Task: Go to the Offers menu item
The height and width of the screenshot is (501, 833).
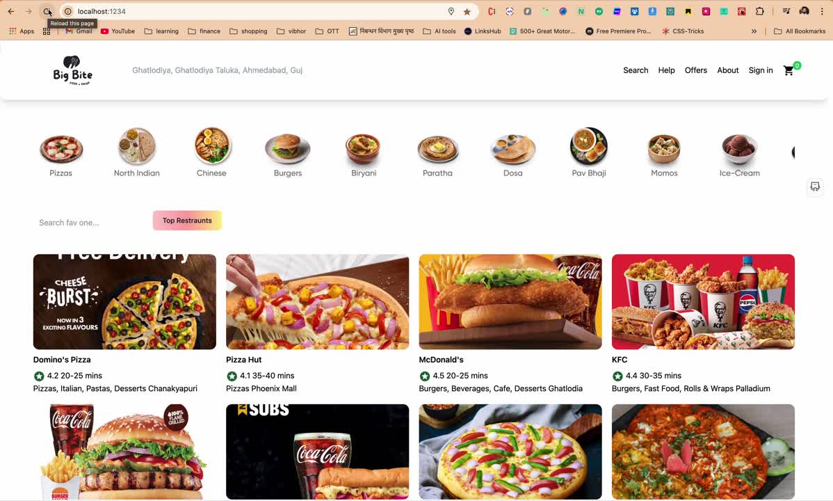Action: (x=695, y=70)
